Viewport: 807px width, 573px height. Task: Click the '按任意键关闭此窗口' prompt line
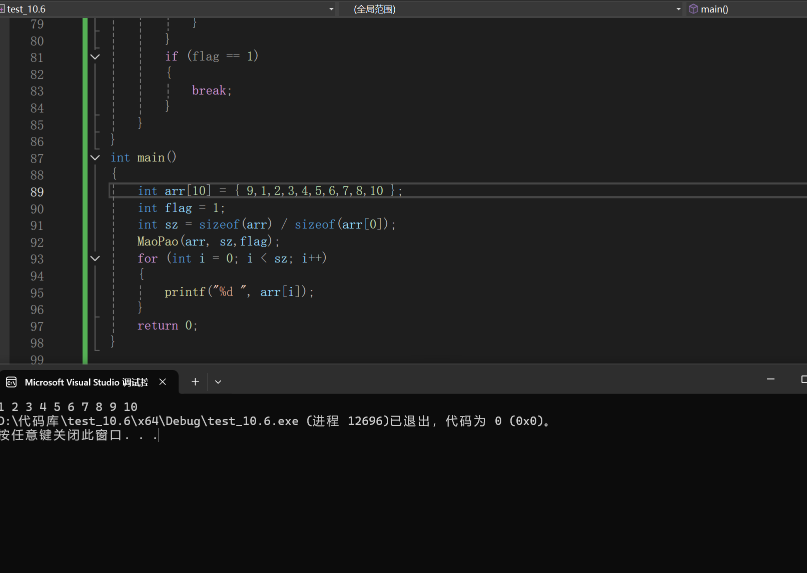(79, 435)
